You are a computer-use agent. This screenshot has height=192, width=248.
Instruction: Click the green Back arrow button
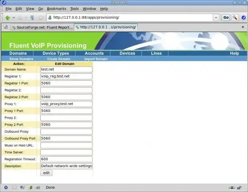point(8,18)
